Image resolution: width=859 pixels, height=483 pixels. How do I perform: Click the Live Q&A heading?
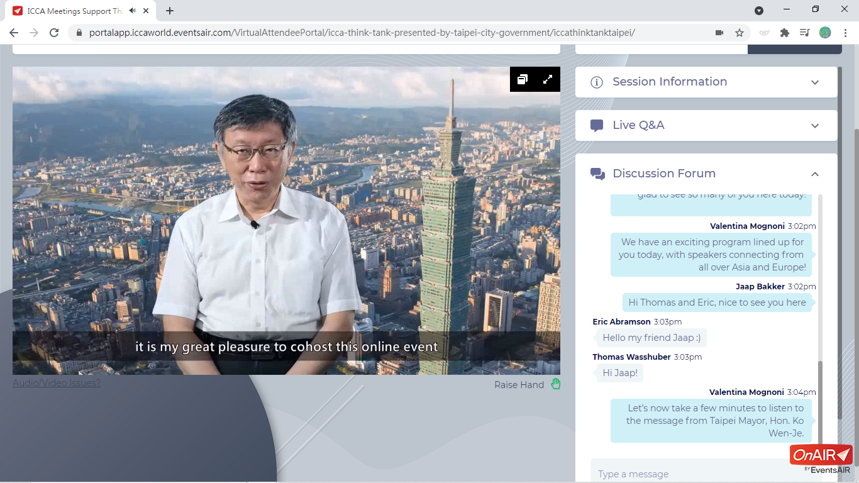[x=638, y=125]
